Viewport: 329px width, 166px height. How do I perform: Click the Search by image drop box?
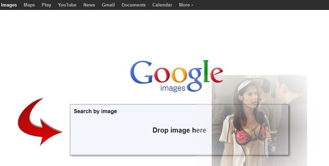tap(179, 130)
